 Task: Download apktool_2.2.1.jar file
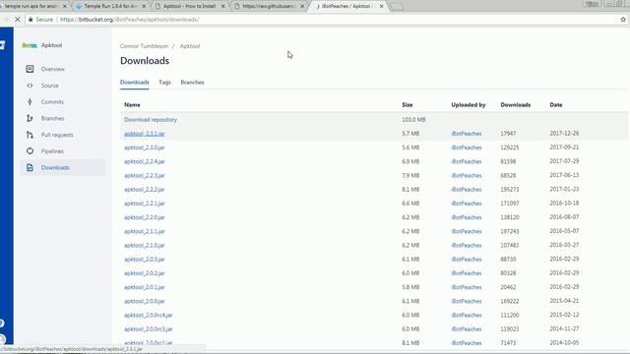coord(145,204)
